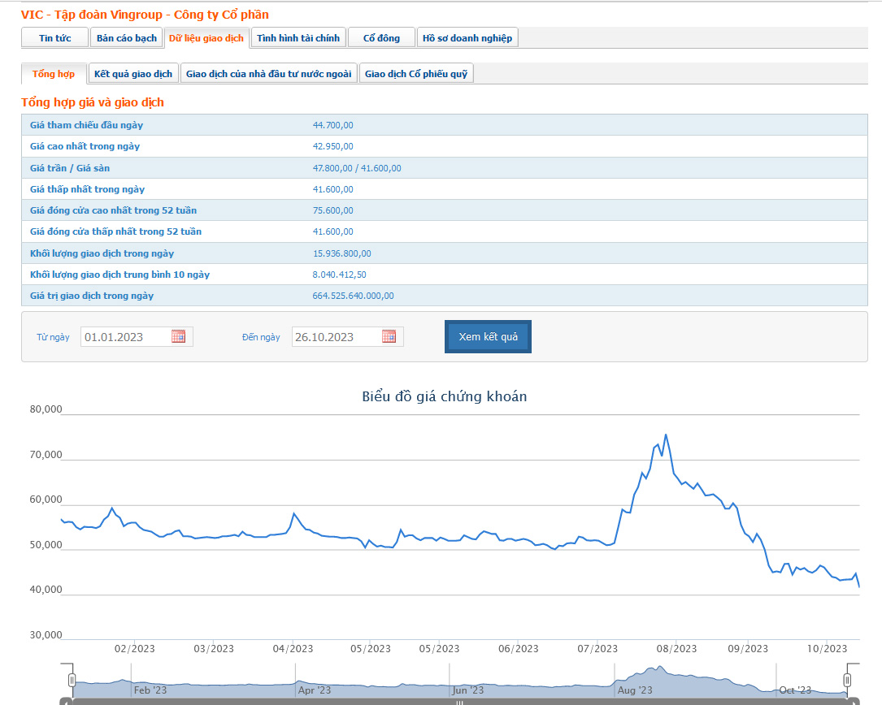882x705 pixels.
Task: Switch to Kết quả giao dịch sub-tab
Action: coord(133,74)
